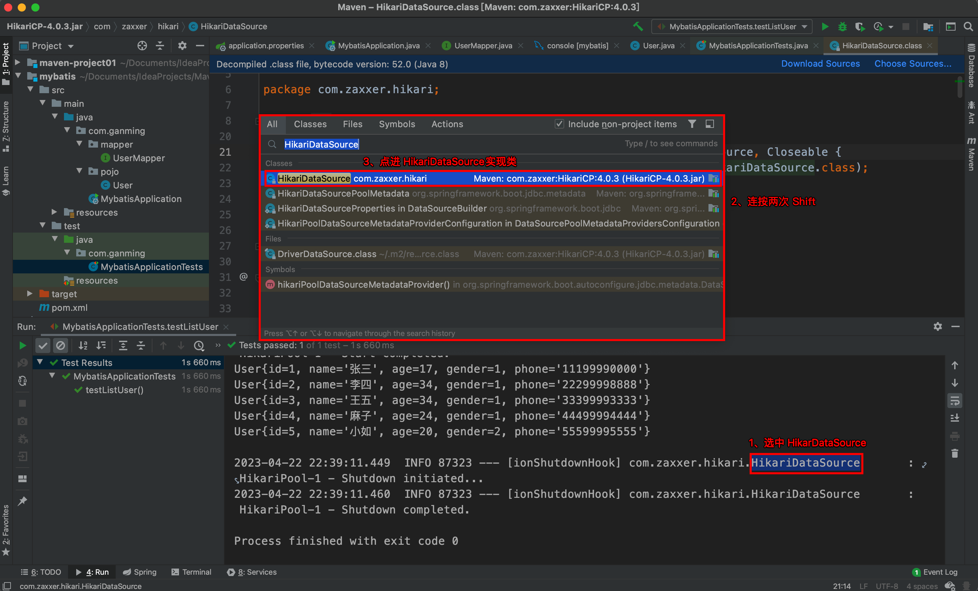Open Run panel settings gear

[938, 326]
